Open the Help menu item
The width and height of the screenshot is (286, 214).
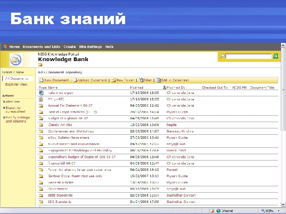109,47
